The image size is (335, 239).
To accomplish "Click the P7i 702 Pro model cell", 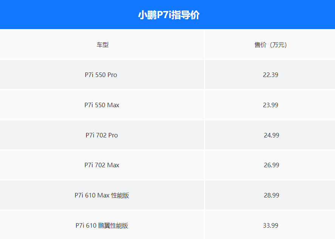I will pyautogui.click(x=102, y=135).
